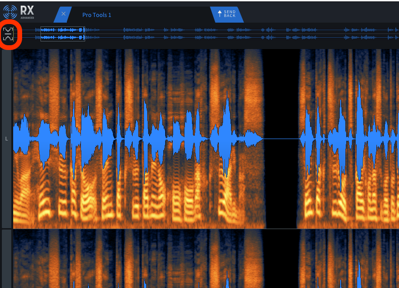Click the lower channel's left header strip

coord(7,259)
